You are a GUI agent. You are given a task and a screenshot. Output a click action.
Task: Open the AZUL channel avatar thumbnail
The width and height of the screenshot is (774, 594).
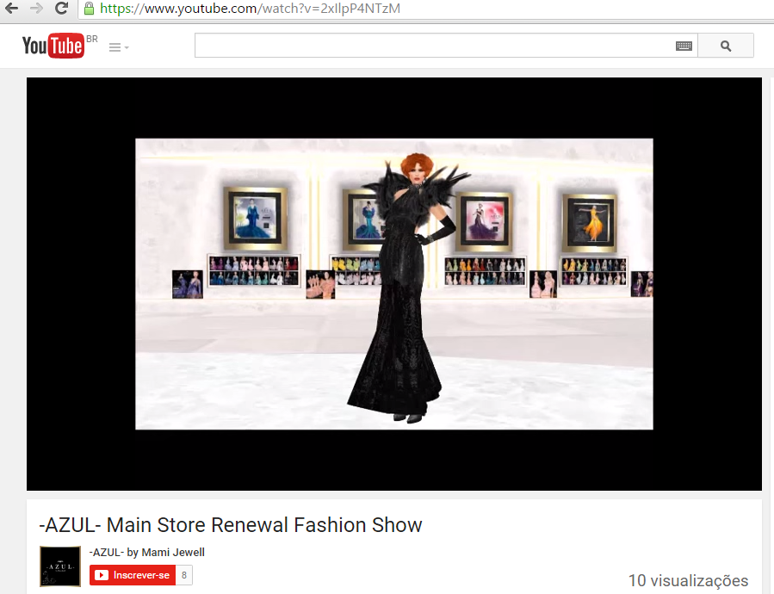[x=60, y=566]
